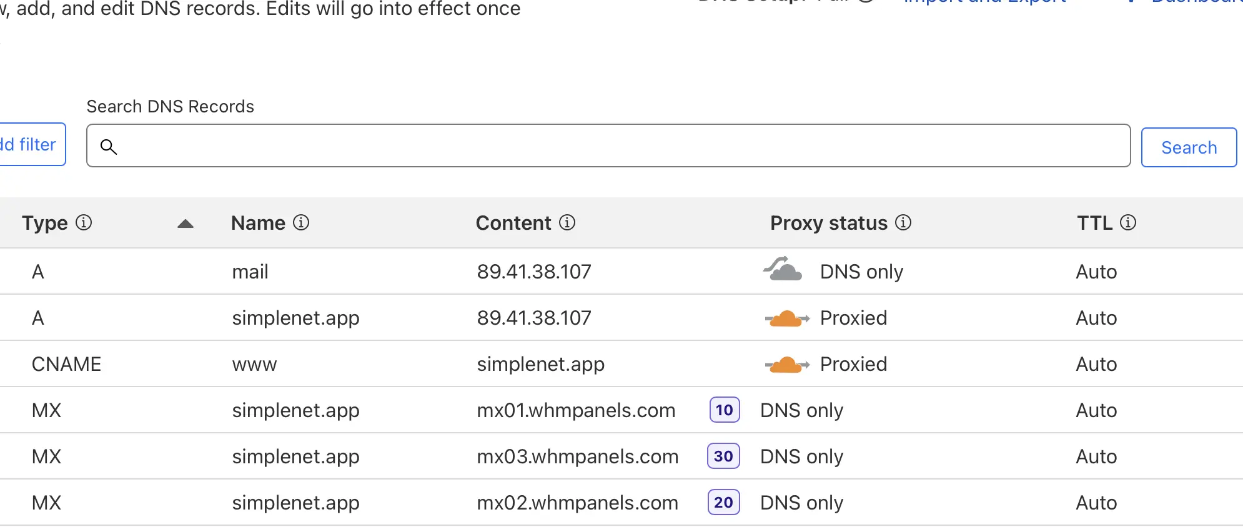Click the TTL column info icon

click(x=1128, y=223)
